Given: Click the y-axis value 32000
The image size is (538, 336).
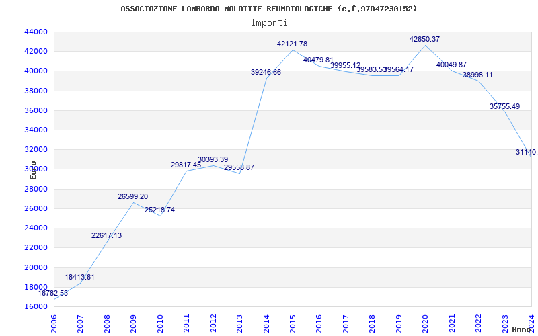Looking at the screenshot, I should pos(36,149).
